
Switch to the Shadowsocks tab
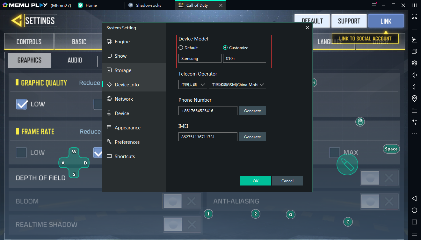149,5
